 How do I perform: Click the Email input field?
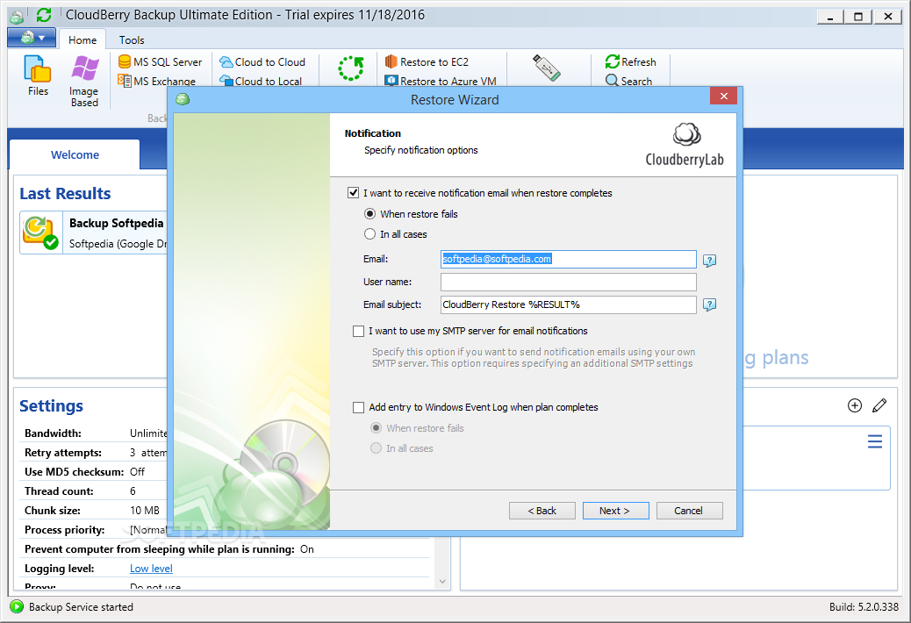568,259
